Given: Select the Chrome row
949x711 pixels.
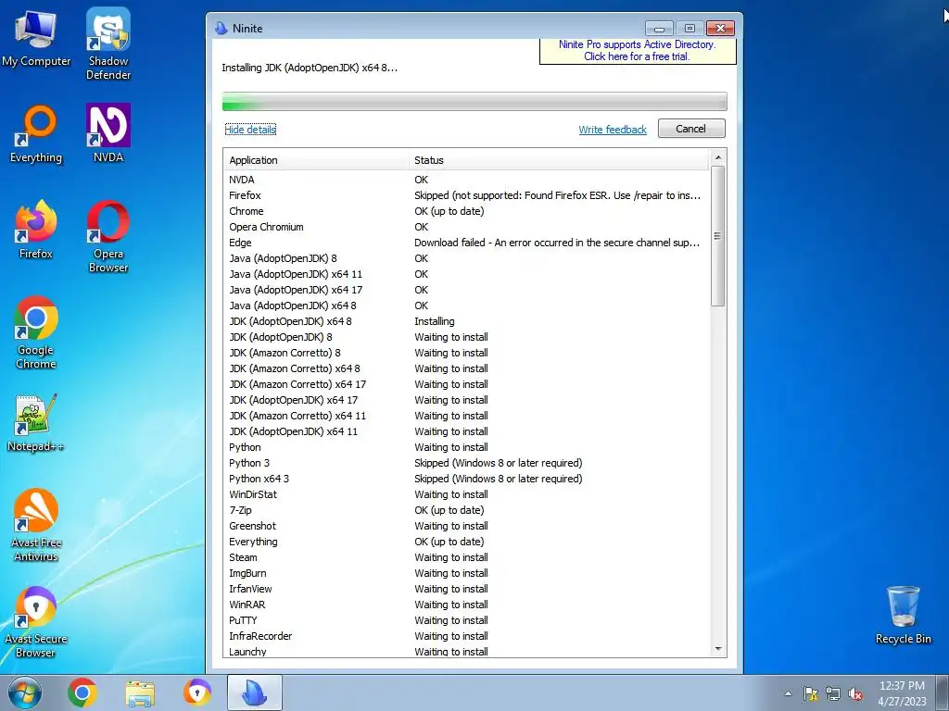Looking at the screenshot, I should [x=466, y=211].
